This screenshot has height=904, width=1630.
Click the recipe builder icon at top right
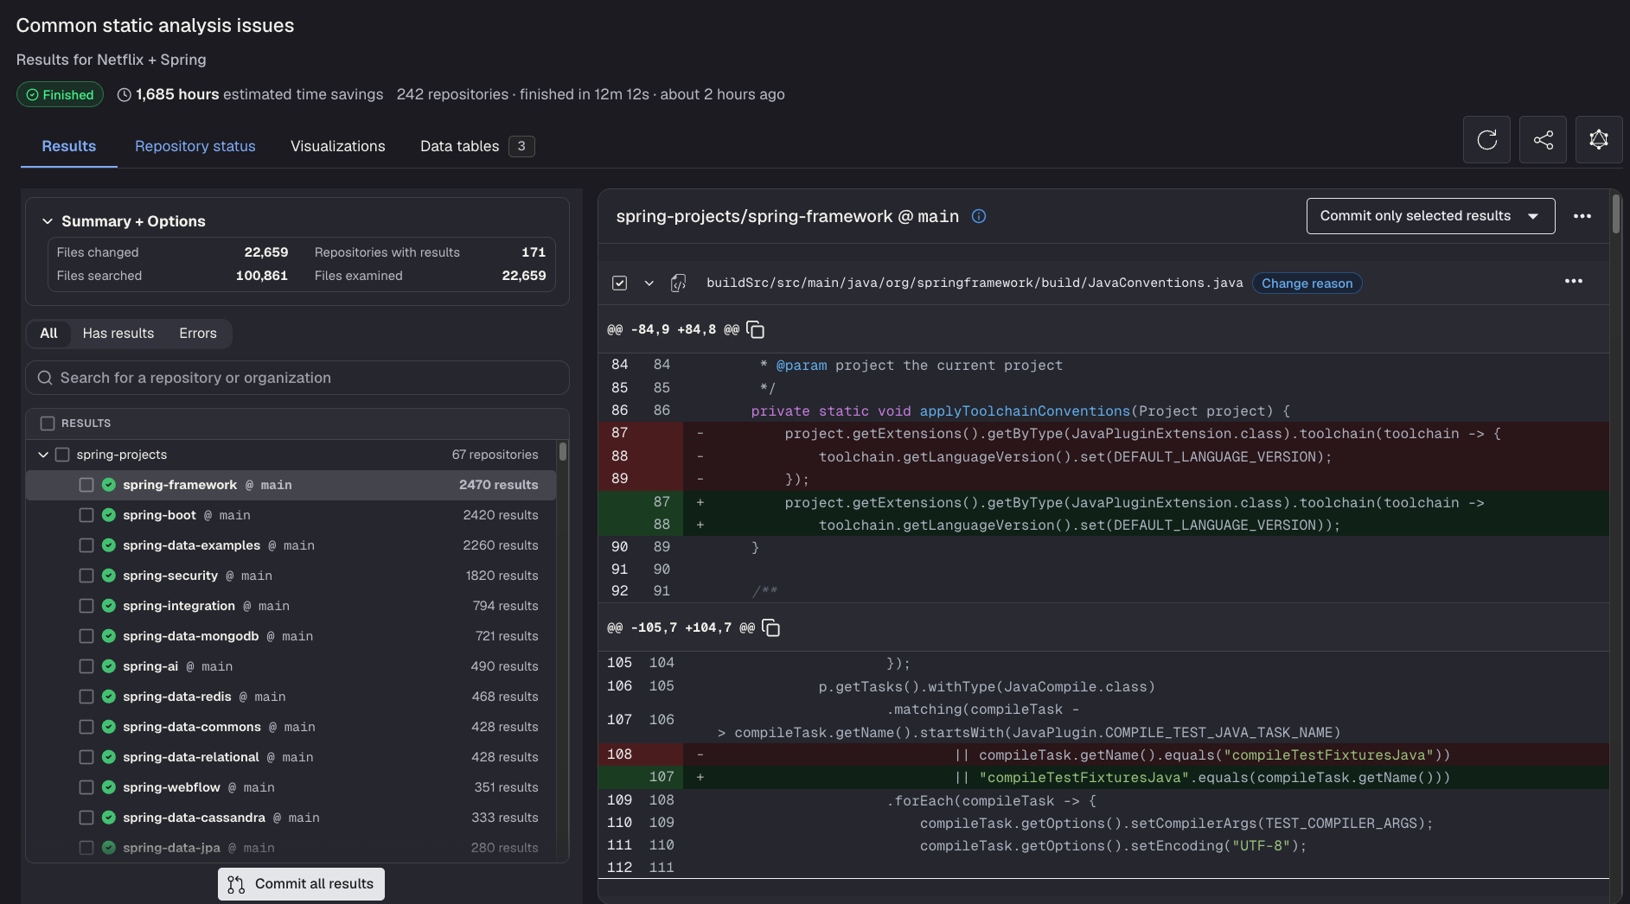[x=1599, y=139]
